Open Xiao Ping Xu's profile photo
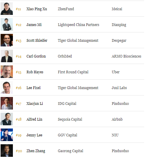The width and height of the screenshot is (145, 158). click(7, 9)
